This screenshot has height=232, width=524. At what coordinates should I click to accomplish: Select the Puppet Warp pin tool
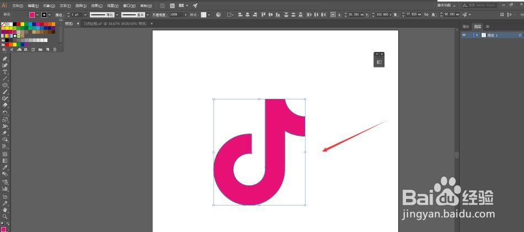coord(4,133)
